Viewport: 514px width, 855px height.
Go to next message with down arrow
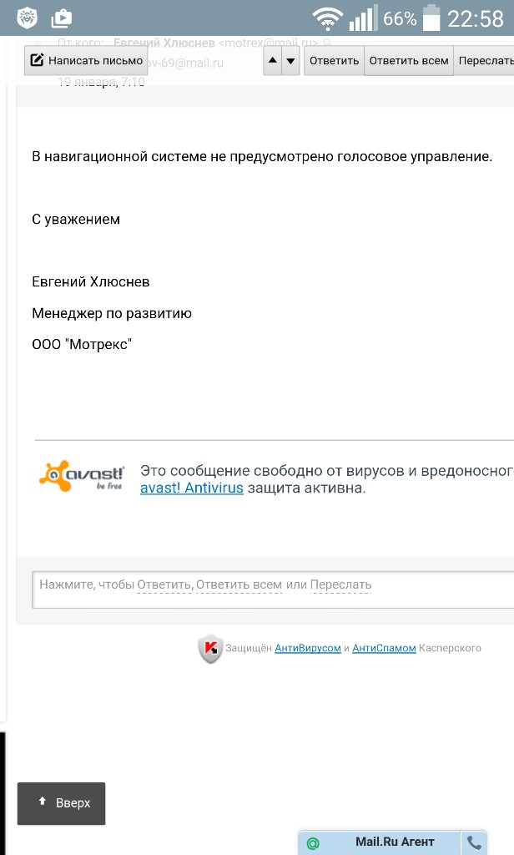[x=290, y=60]
